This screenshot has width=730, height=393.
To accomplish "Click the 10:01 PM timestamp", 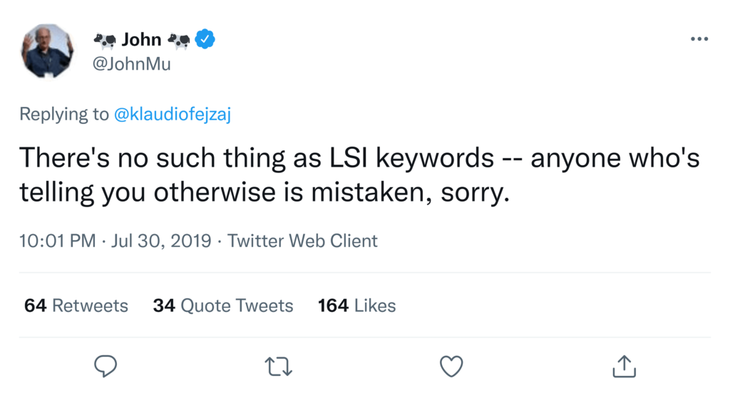I will (x=57, y=241).
